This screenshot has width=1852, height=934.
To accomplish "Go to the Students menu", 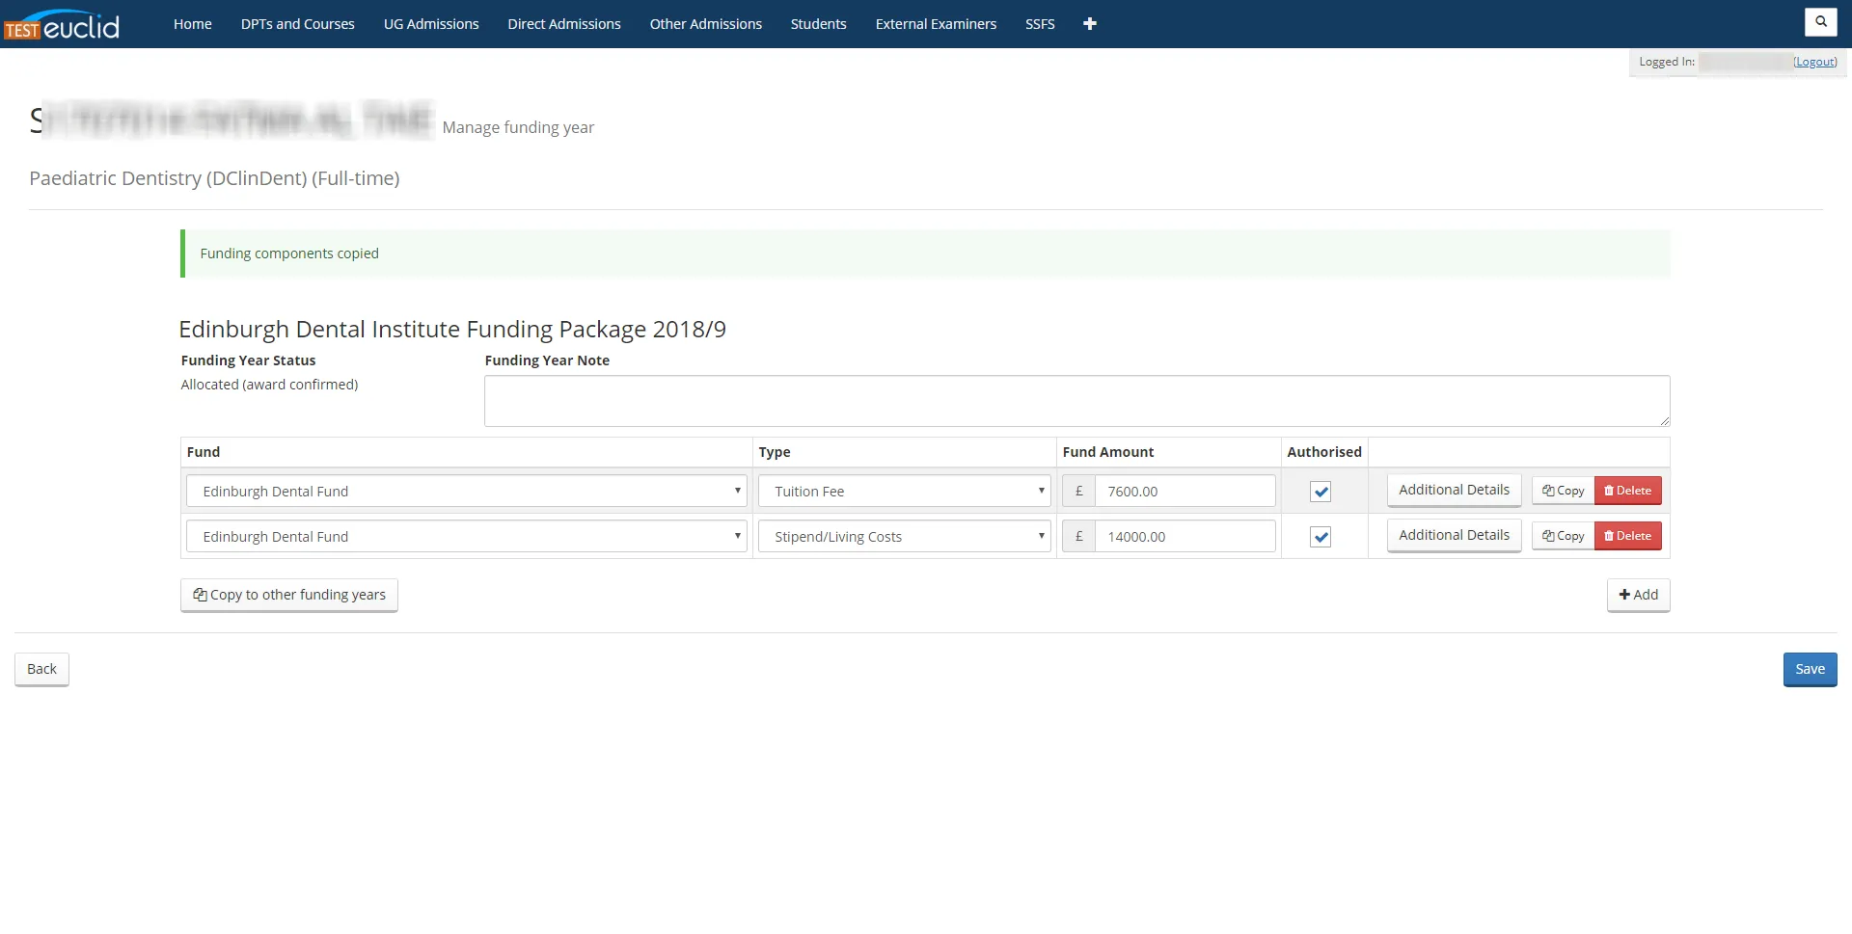I will (x=818, y=24).
